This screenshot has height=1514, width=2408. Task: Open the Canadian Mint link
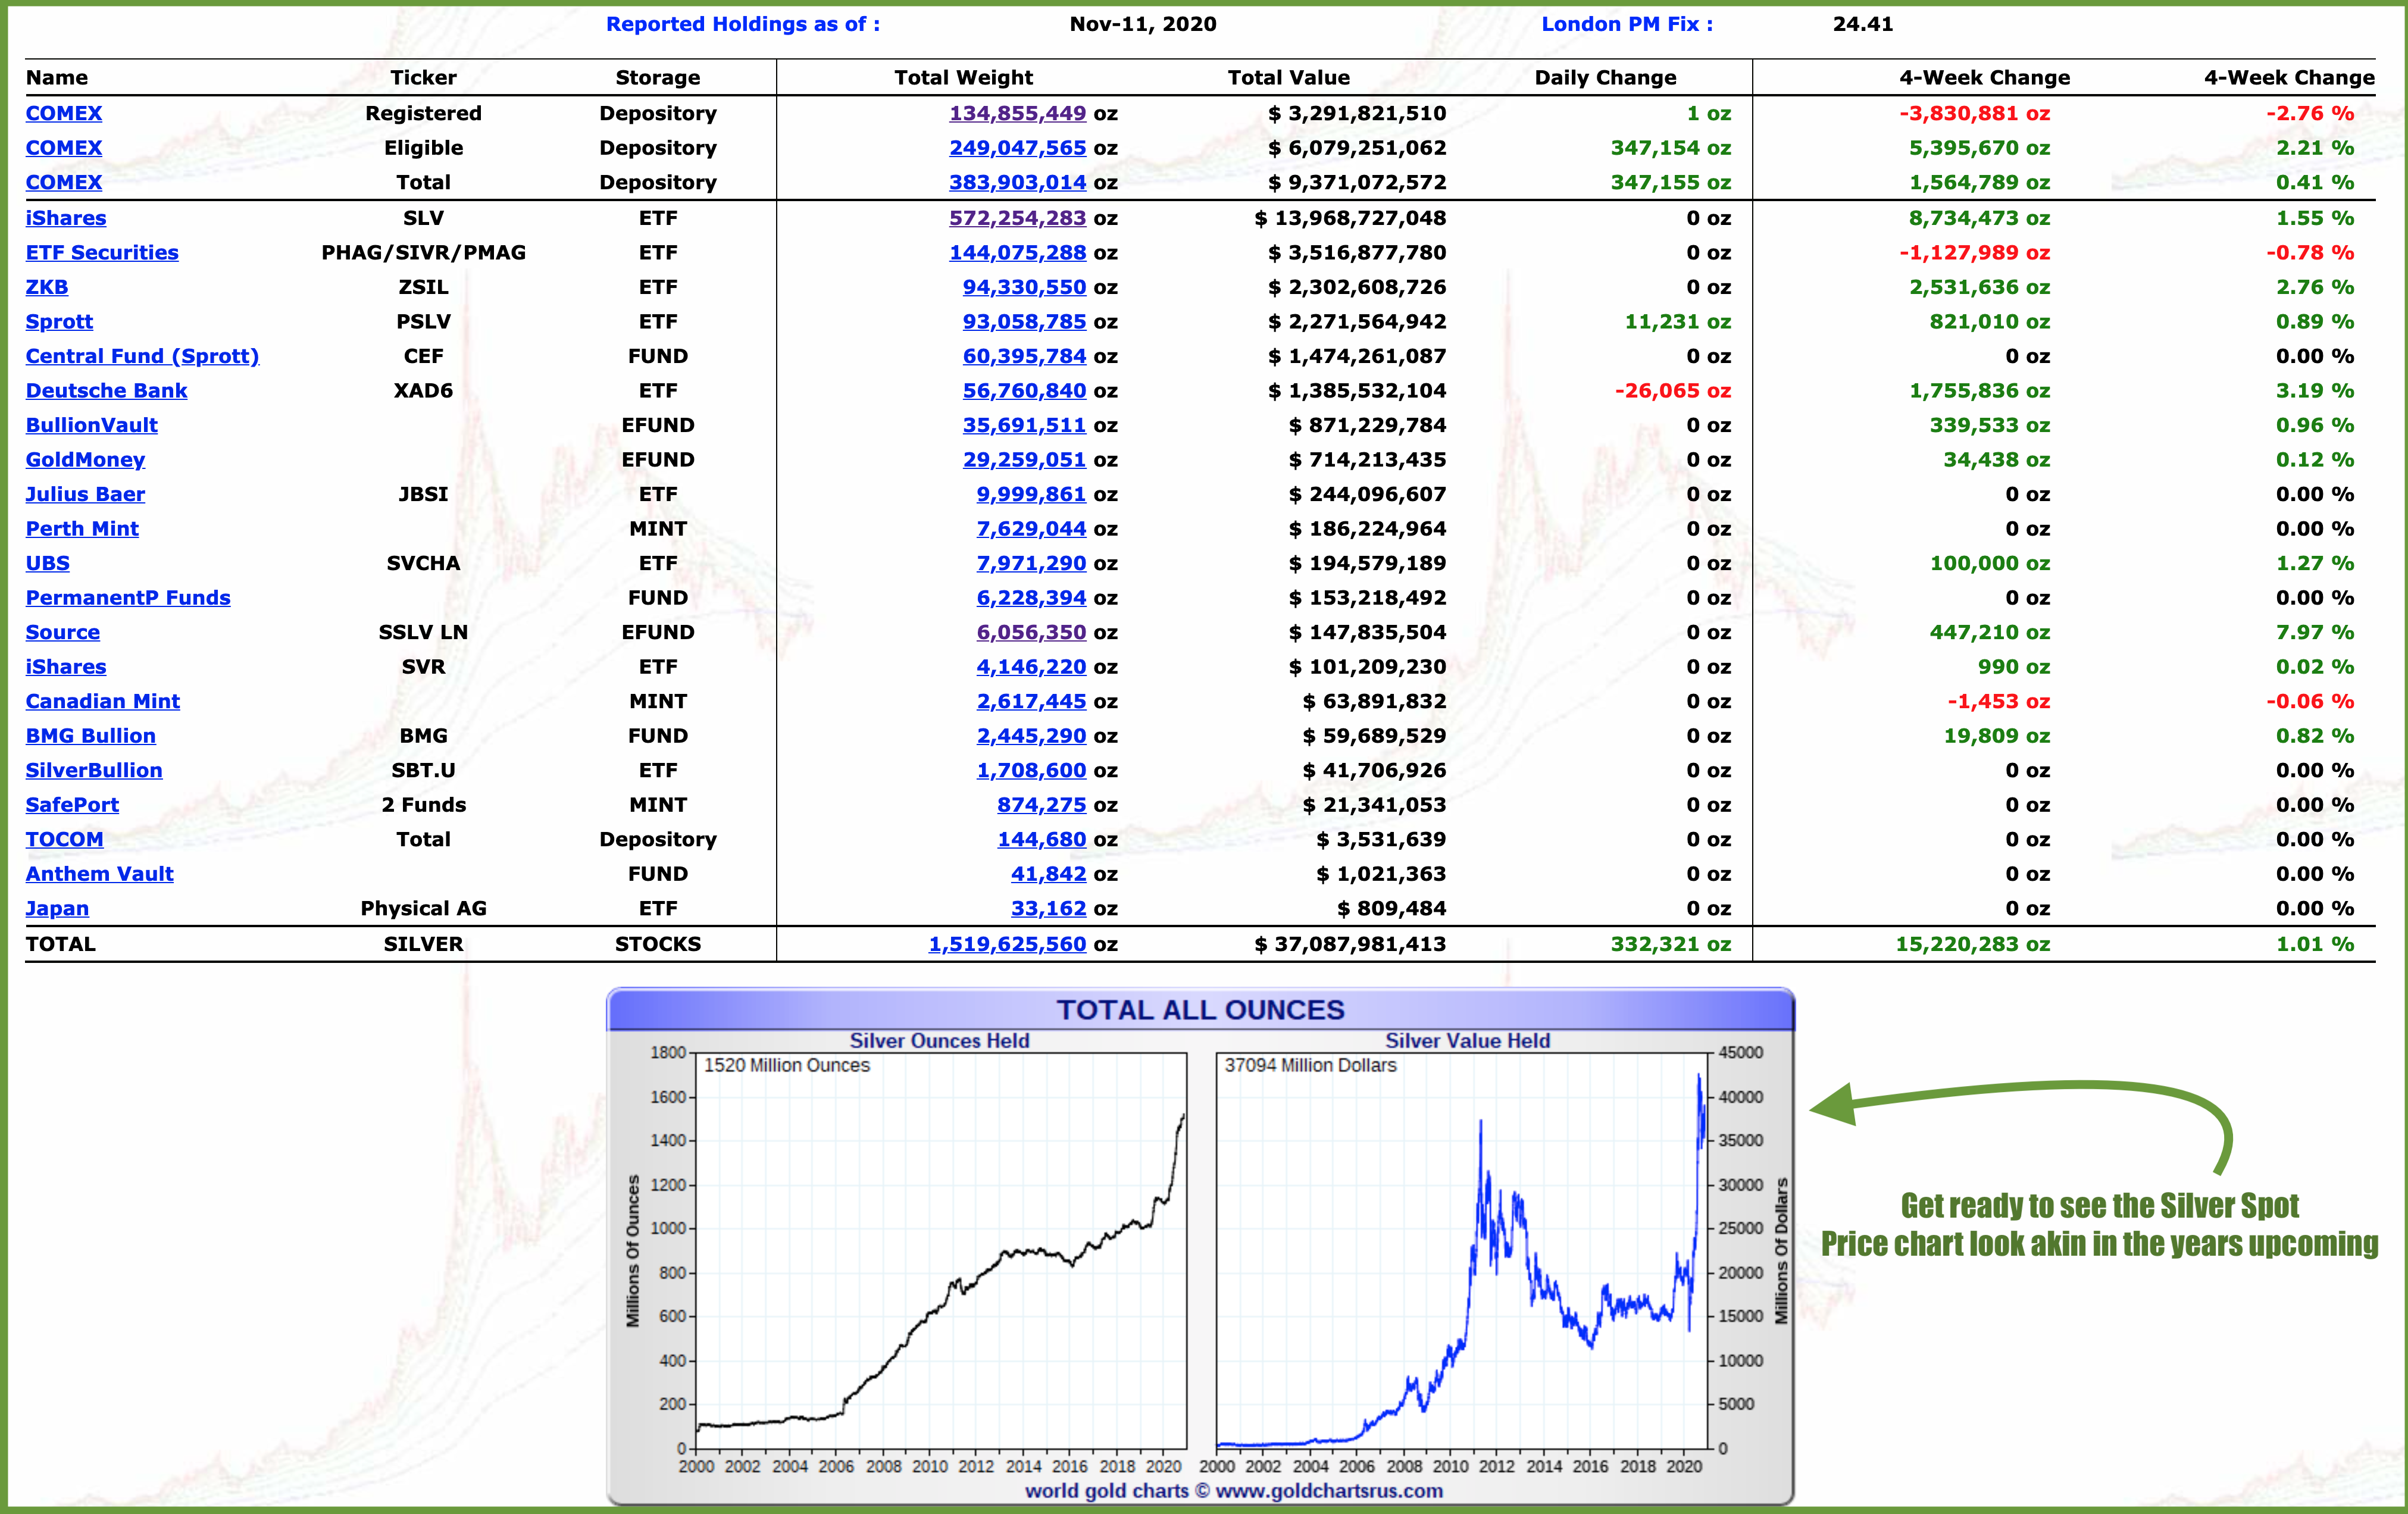pos(101,701)
